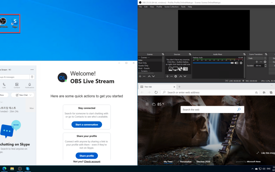Open the Election 2020 tab
The image size is (275, 172).
203,162
